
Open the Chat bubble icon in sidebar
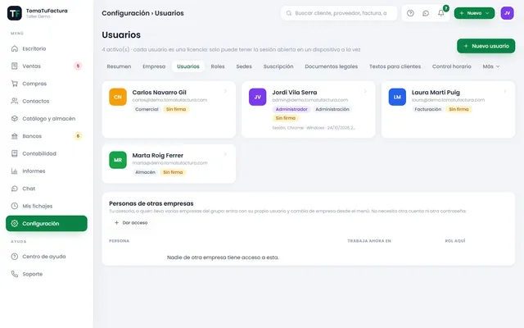pyautogui.click(x=15, y=189)
